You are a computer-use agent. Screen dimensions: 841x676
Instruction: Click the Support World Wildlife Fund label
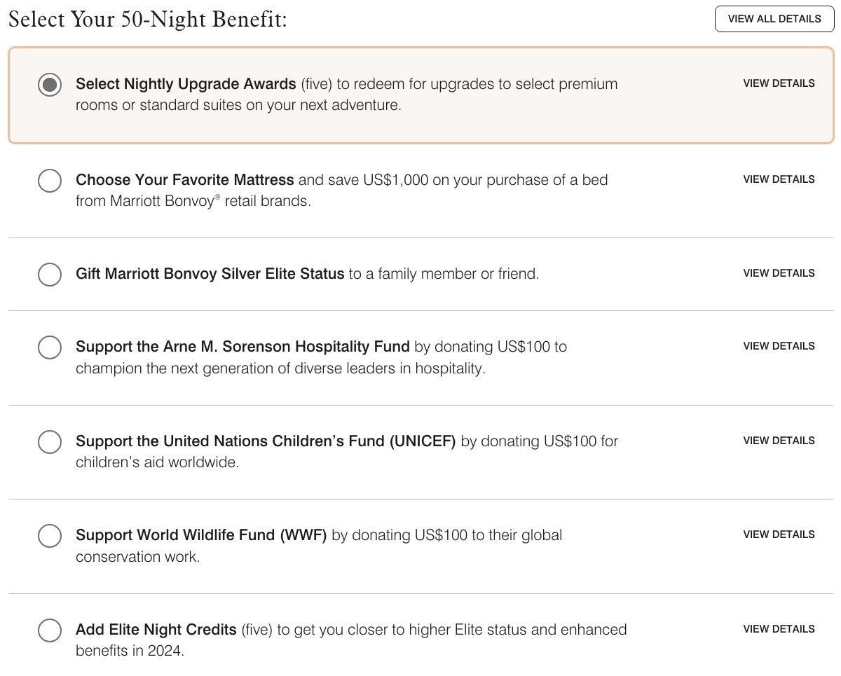coord(201,535)
